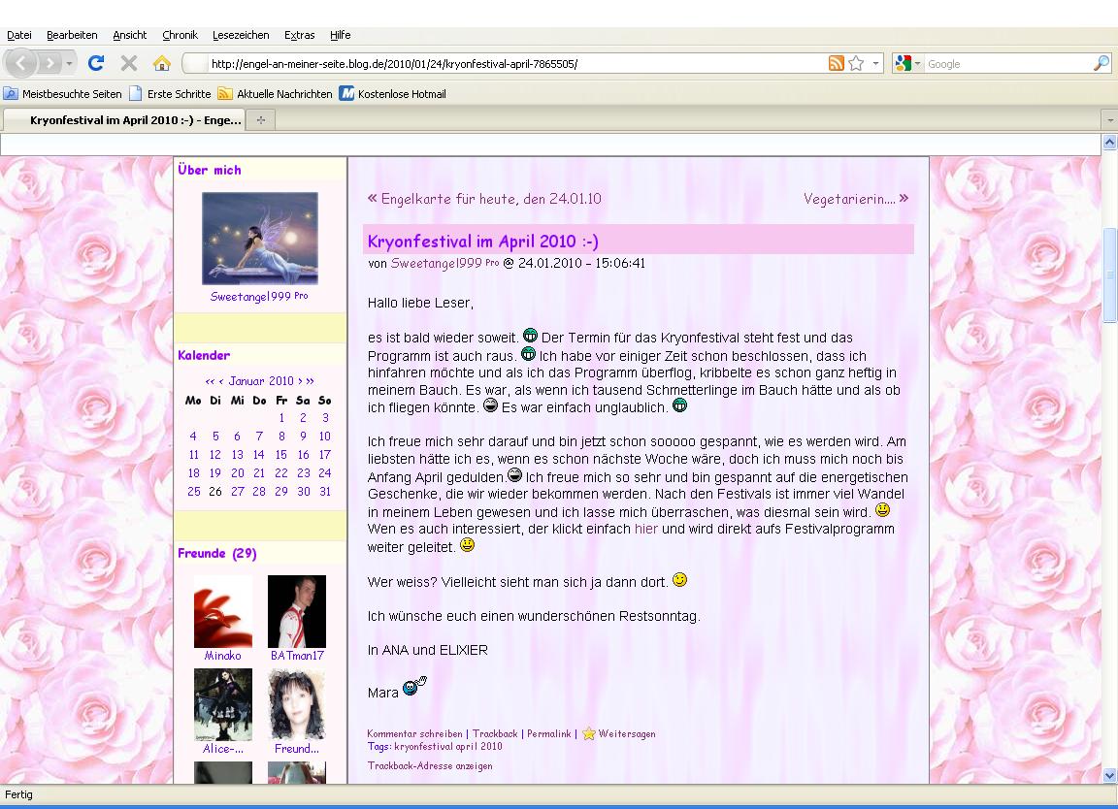Bookmark this page with the star icon
Viewport: 1118px width, 809px height.
coord(856,64)
